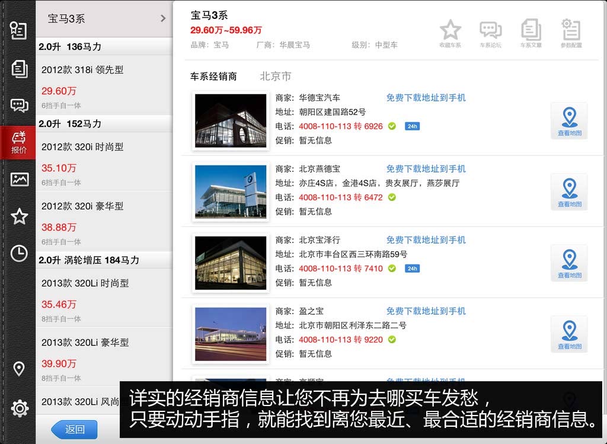Tap the 2.0升 136马力 group header
607x444 pixels.
(104, 46)
